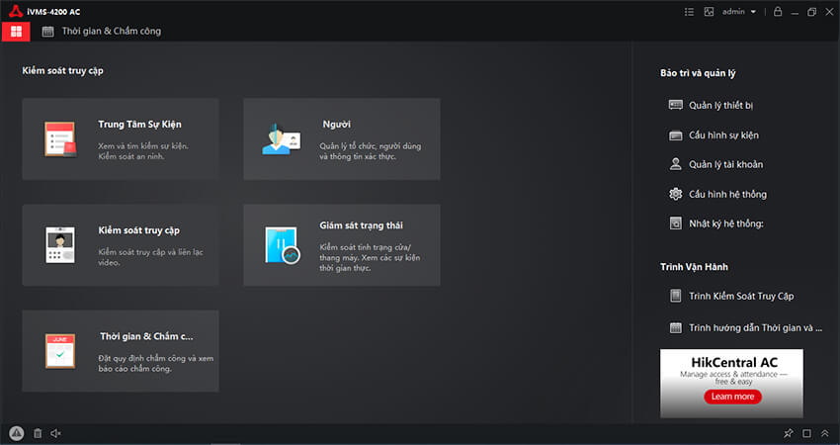Open the image monitor icon beside admin
This screenshot has height=445, width=840.
click(x=709, y=12)
